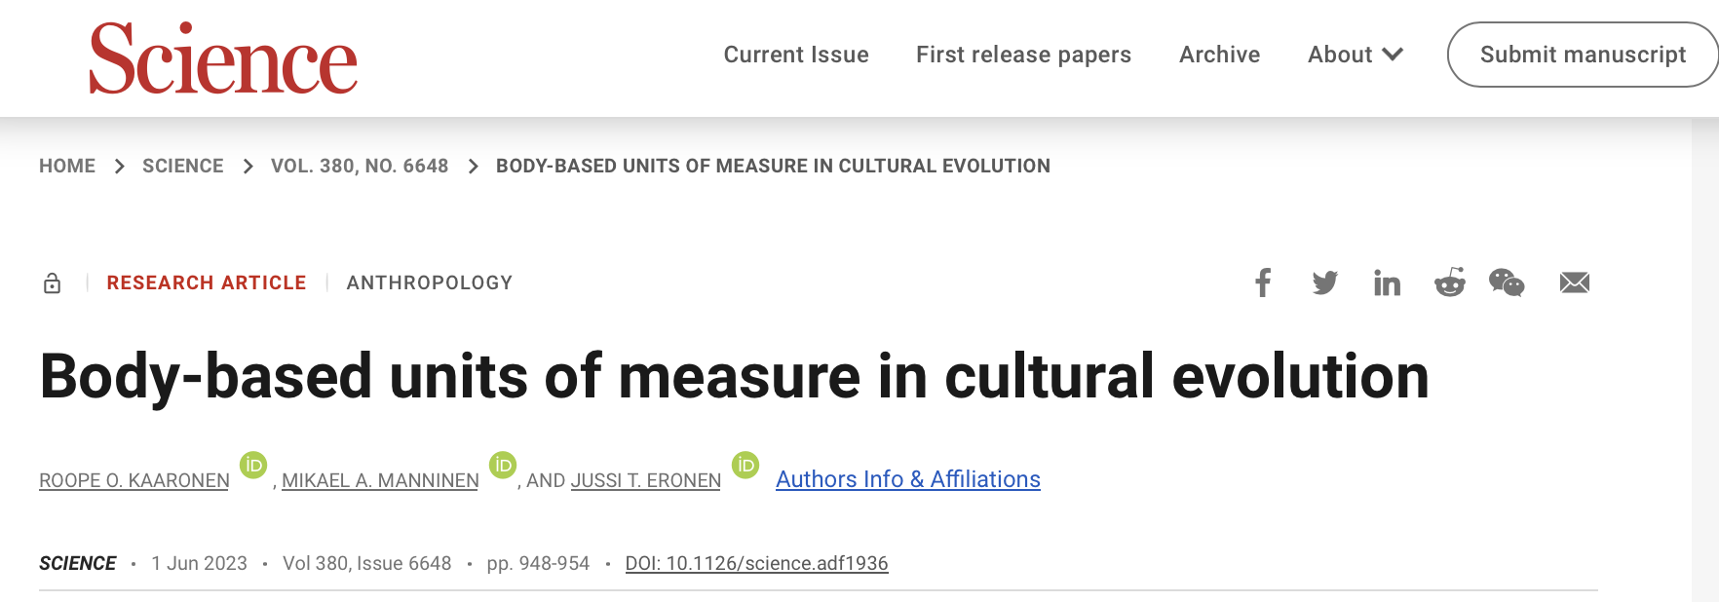This screenshot has width=1719, height=602.
Task: Share article via email icon
Action: [1574, 283]
